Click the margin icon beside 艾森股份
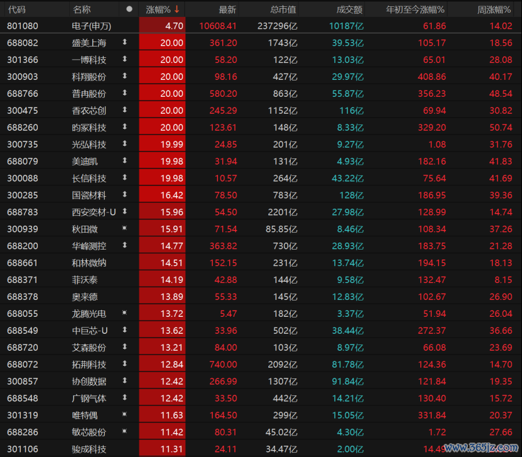Viewport: 522px width, 457px height. pos(125,347)
